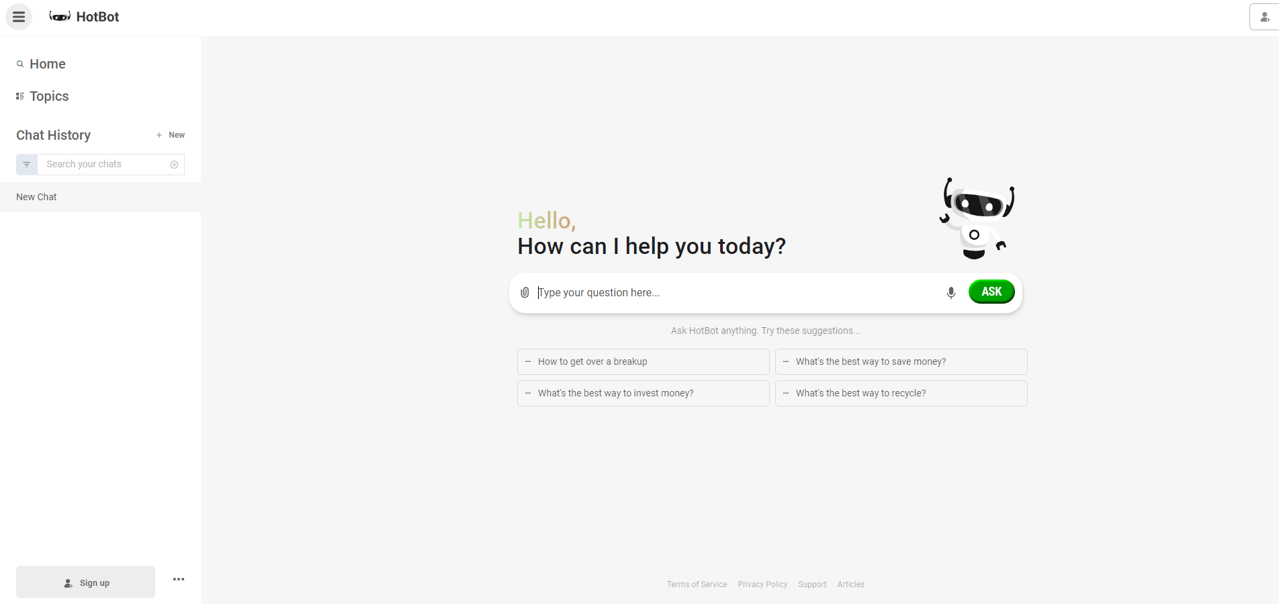Go to Home in sidebar
Screen dimensions: 1279x604
47,64
